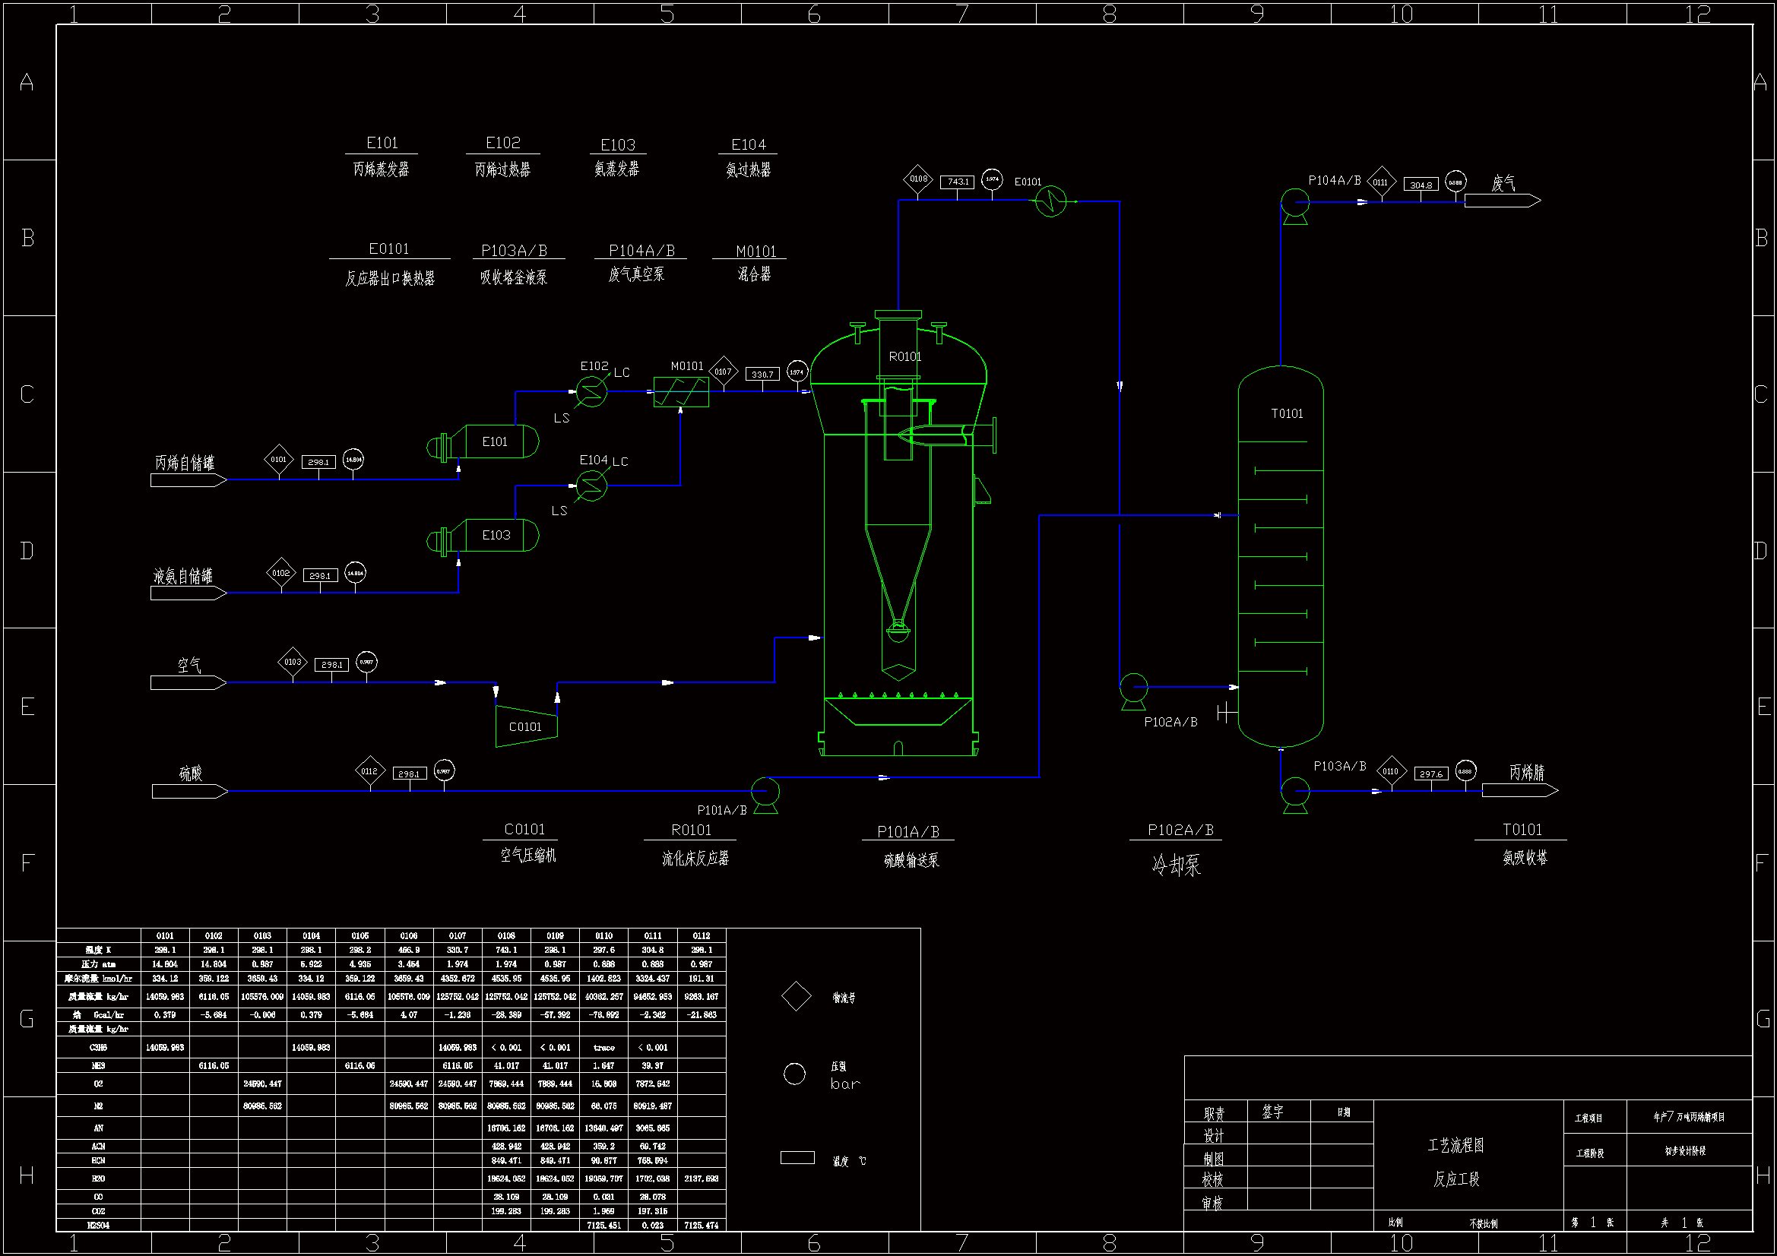Screen dimensions: 1777x1256
Task: Click column header 0106 in stream table
Action: pyautogui.click(x=409, y=936)
